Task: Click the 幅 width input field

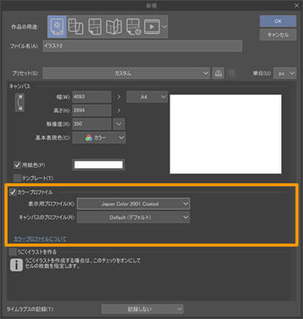Action: [92, 97]
